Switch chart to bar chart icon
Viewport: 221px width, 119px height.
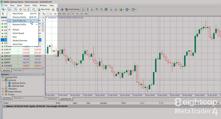pos(83,10)
